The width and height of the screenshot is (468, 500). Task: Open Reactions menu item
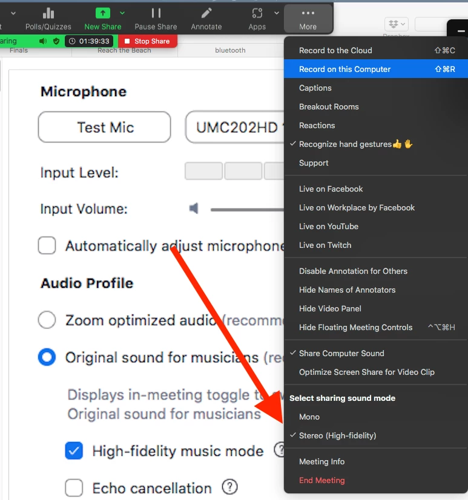click(x=376, y=125)
